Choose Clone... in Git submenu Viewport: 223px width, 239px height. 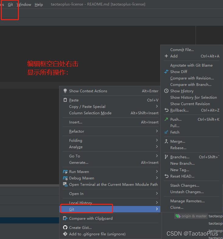click(x=191, y=207)
